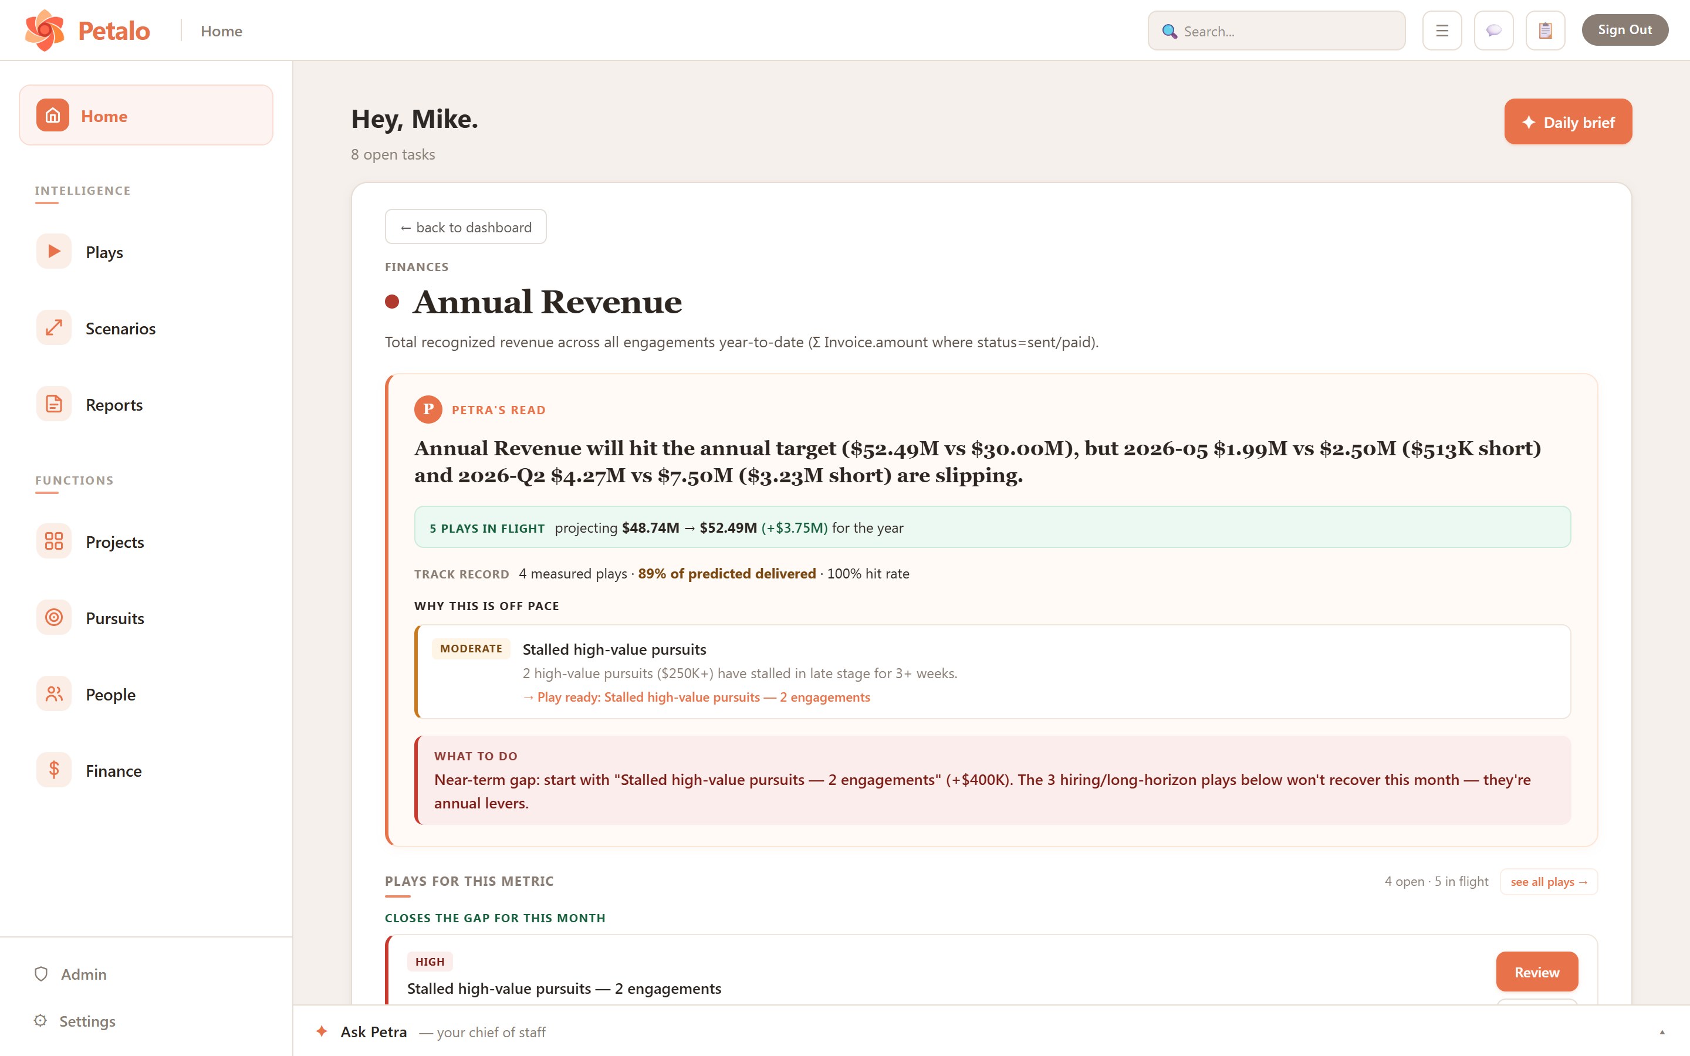Click the Finance dollar icon

pos(54,770)
